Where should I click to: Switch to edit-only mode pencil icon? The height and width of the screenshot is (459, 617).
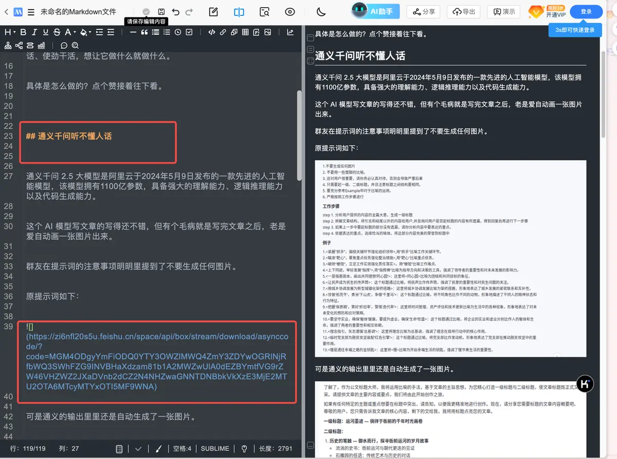(x=214, y=12)
